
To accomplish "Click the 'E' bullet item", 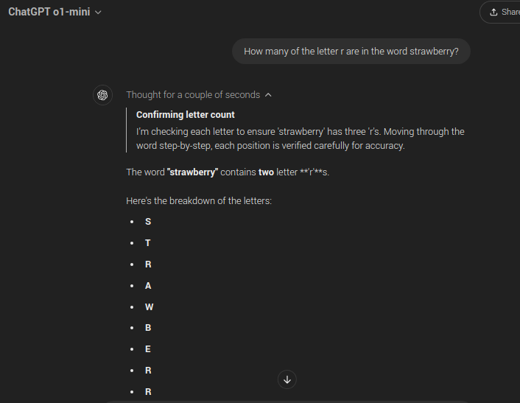I will 148,349.
